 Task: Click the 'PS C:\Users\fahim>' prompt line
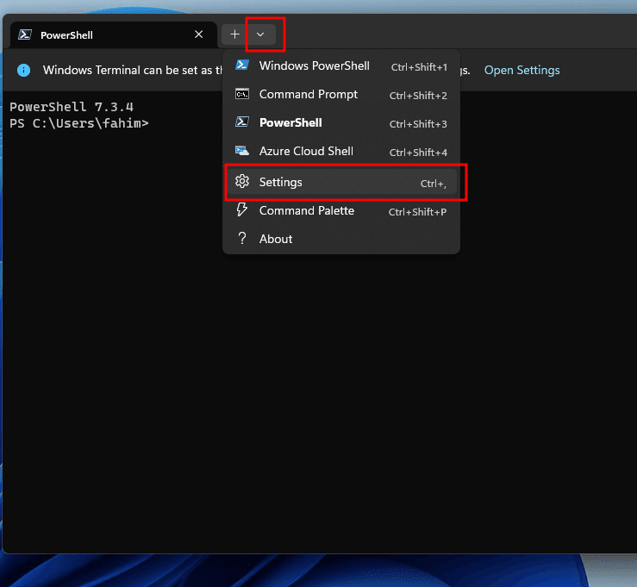tap(79, 123)
